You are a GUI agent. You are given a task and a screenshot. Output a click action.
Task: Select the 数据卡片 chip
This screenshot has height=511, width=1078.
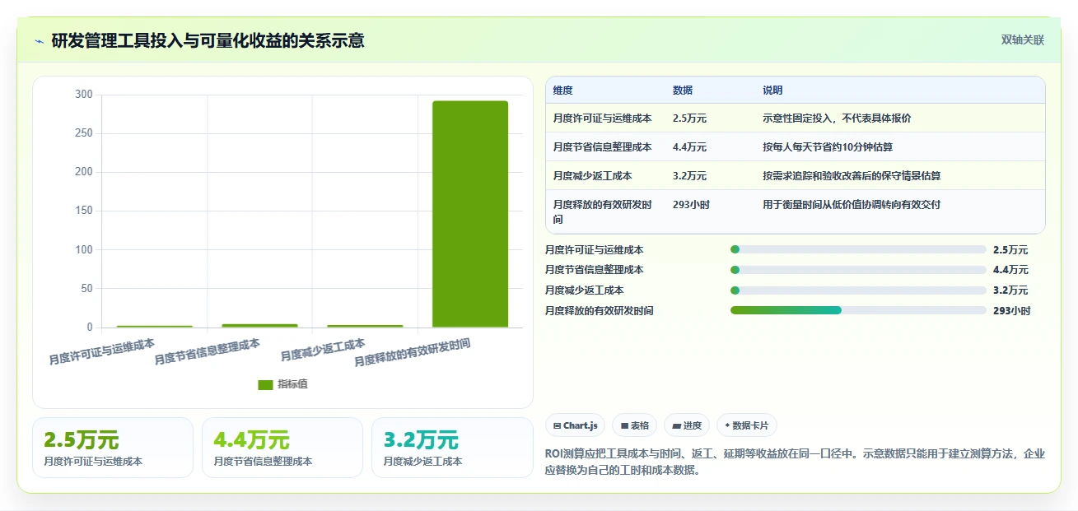pos(747,425)
